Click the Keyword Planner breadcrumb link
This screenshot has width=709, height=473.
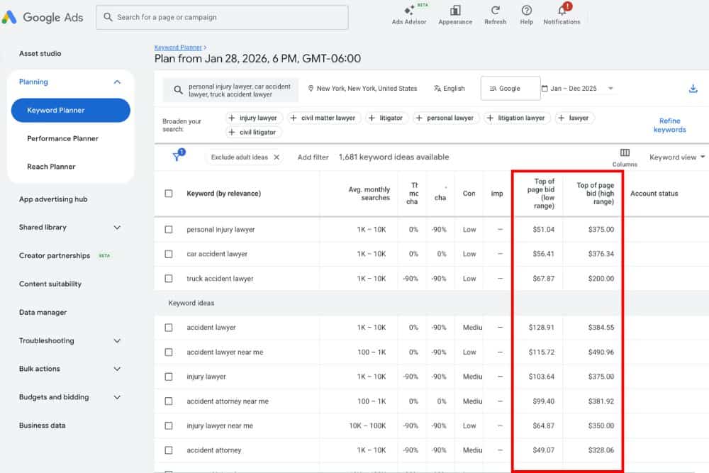(178, 48)
